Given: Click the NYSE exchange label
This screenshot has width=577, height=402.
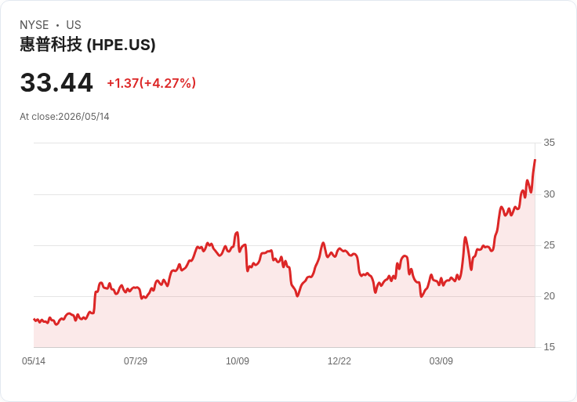Looking at the screenshot, I should point(34,25).
